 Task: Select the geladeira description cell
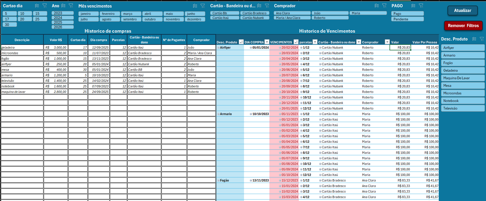pos(22,47)
